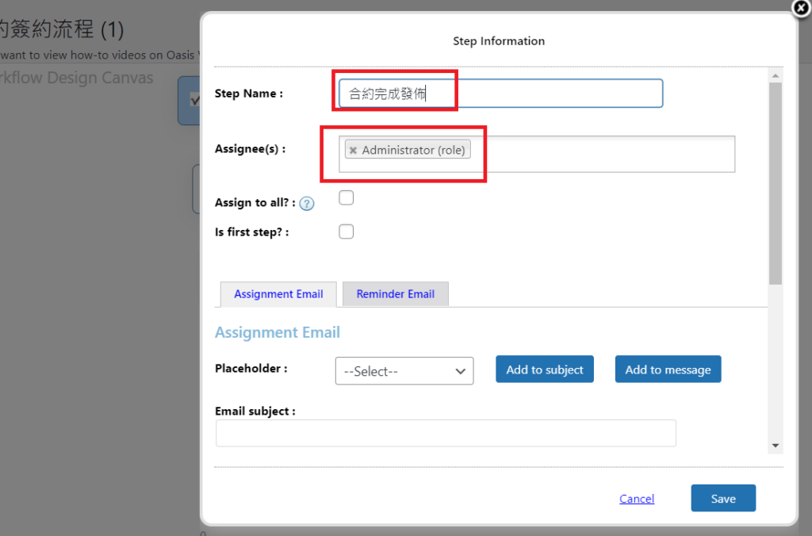Viewport: 812px width, 536px height.
Task: Click the Cancel link
Action: 637,499
